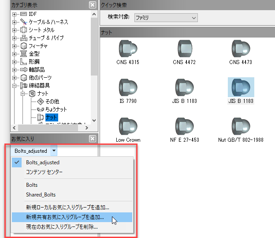Screen dimensions: 275x238
Task: Expand the シートメタル tree node
Action: coord(15,30)
